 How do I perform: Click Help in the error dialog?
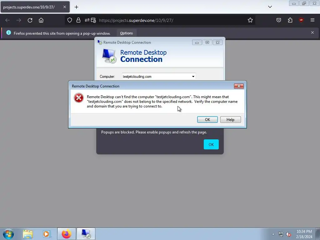click(230, 120)
